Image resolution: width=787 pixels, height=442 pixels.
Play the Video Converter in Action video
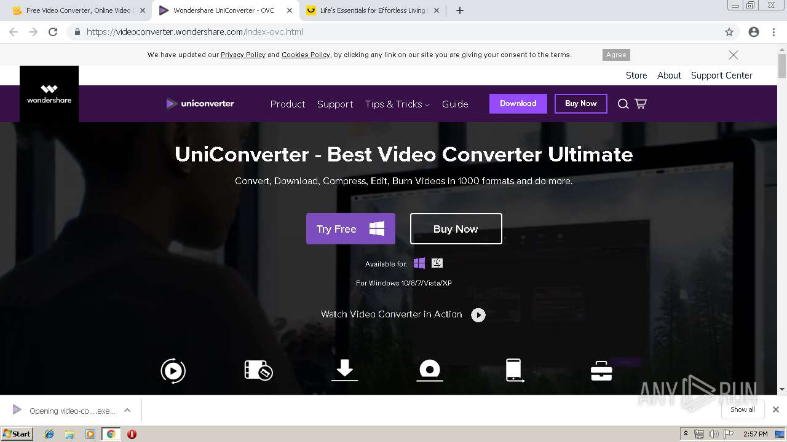click(478, 315)
